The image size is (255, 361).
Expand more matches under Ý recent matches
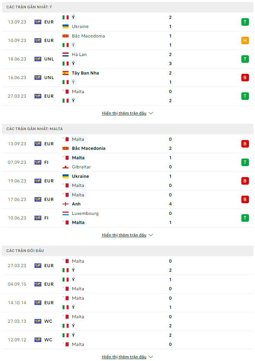point(127,113)
